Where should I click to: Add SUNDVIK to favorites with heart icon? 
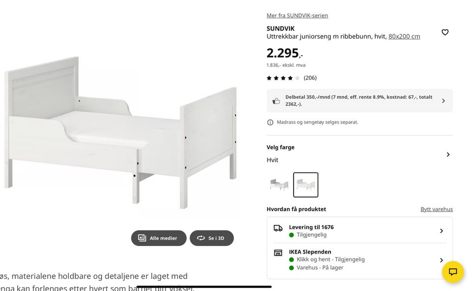pos(445,32)
